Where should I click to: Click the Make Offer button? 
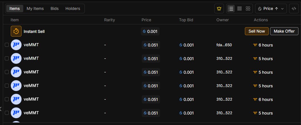(284, 31)
